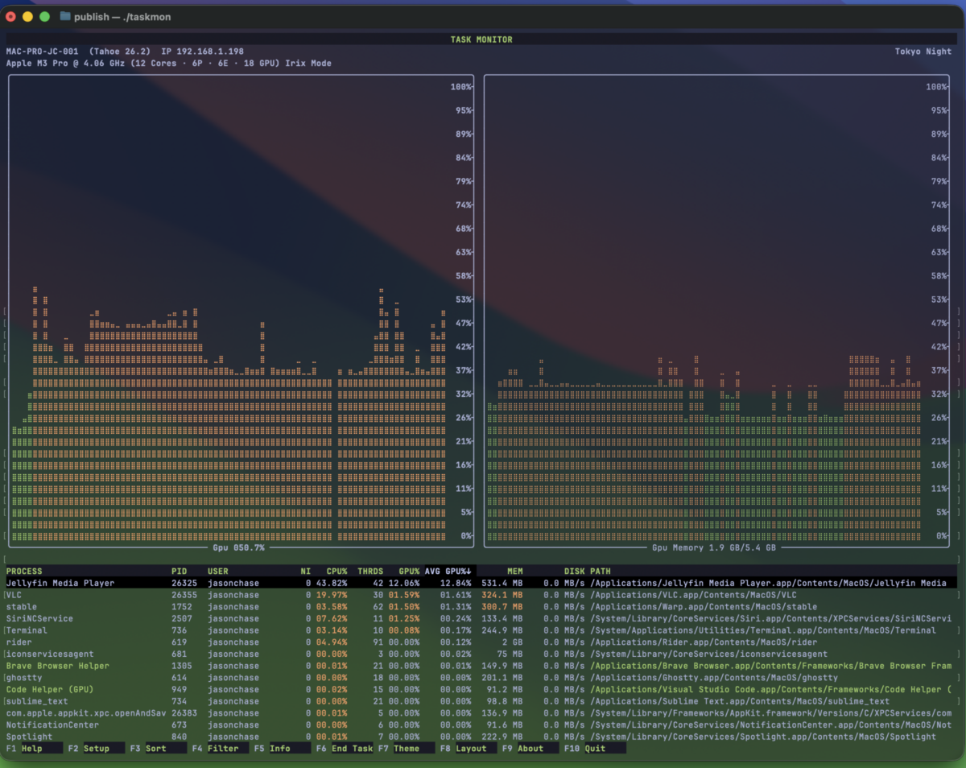
Task: Click the Tokyo Night theme label
Action: tap(923, 52)
